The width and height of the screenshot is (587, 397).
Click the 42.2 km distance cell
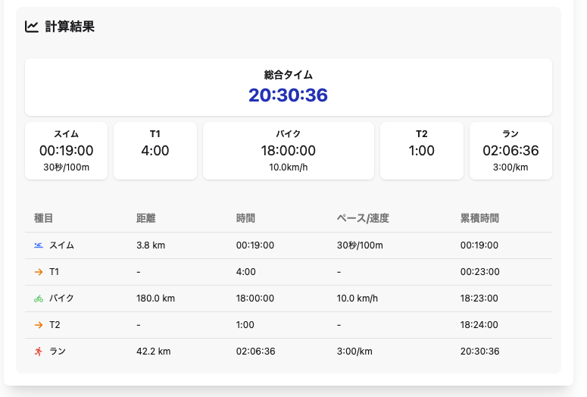153,352
